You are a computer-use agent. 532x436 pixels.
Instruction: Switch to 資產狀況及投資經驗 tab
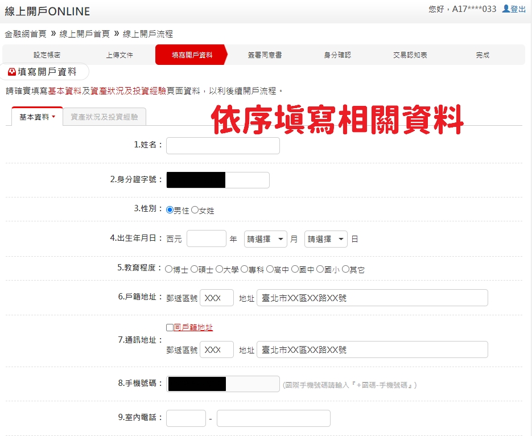[104, 117]
